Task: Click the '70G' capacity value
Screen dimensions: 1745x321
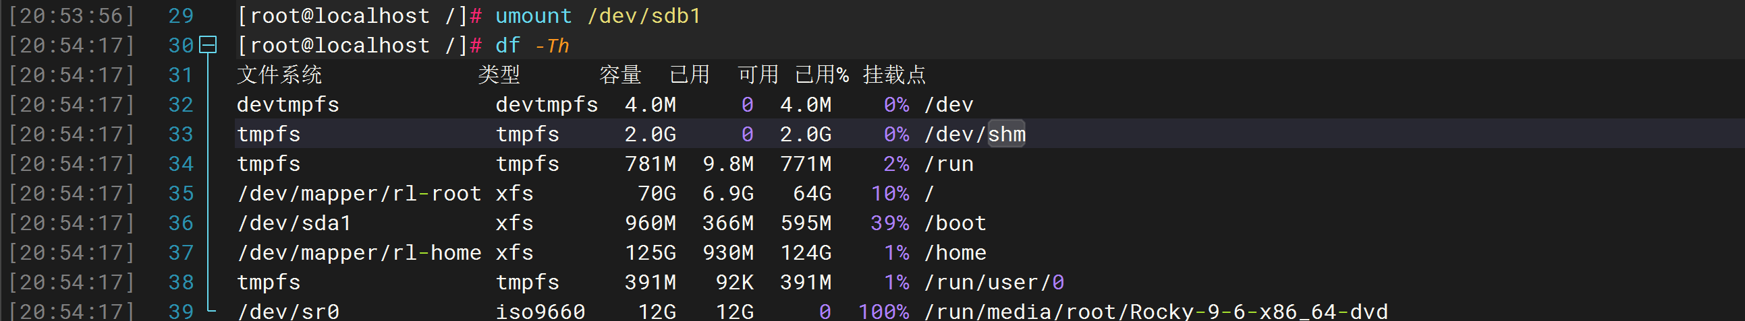Action: [x=657, y=194]
